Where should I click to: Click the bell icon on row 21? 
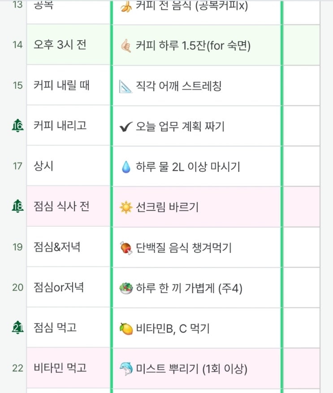point(18,328)
